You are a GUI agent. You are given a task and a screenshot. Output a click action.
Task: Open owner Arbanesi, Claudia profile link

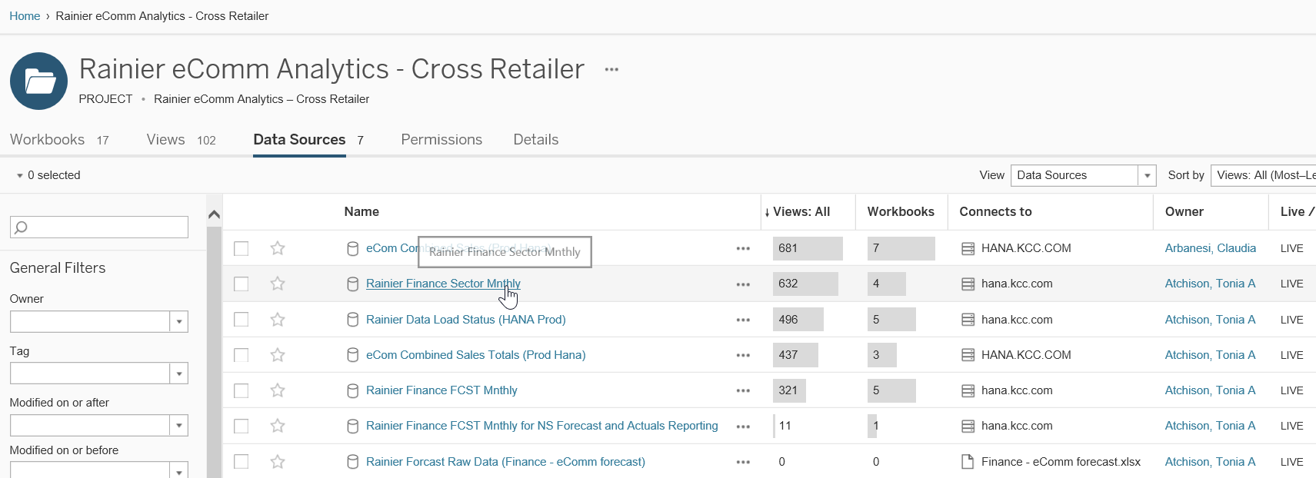click(1210, 248)
